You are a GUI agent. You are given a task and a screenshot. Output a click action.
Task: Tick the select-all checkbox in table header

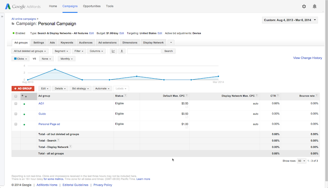click(16, 96)
